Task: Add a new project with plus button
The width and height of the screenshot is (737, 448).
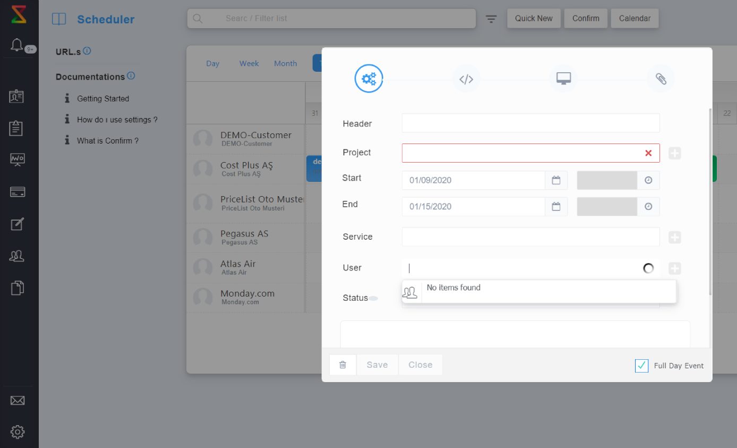Action: (675, 153)
